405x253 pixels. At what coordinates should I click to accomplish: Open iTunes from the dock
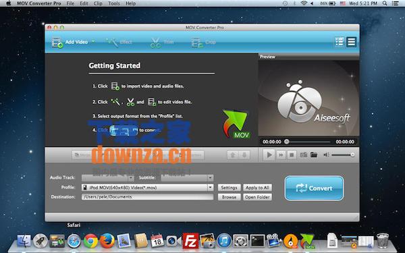[x=224, y=241]
